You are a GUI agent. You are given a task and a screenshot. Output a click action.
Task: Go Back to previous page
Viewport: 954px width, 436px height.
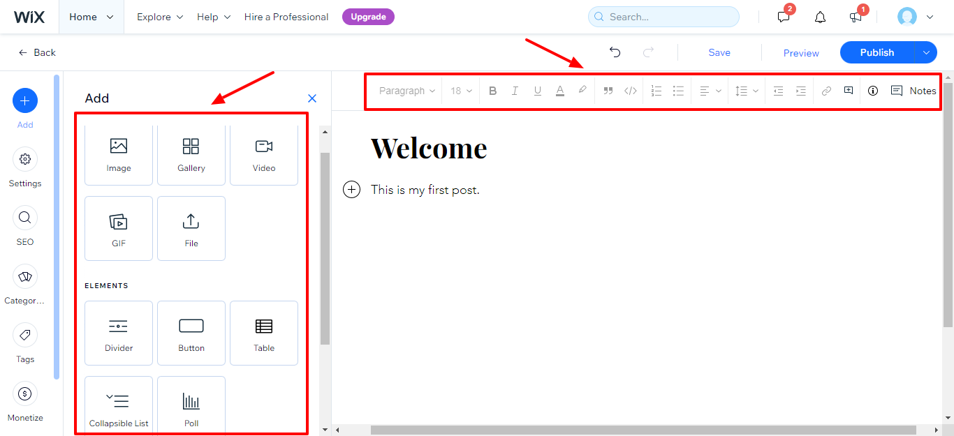(x=37, y=52)
